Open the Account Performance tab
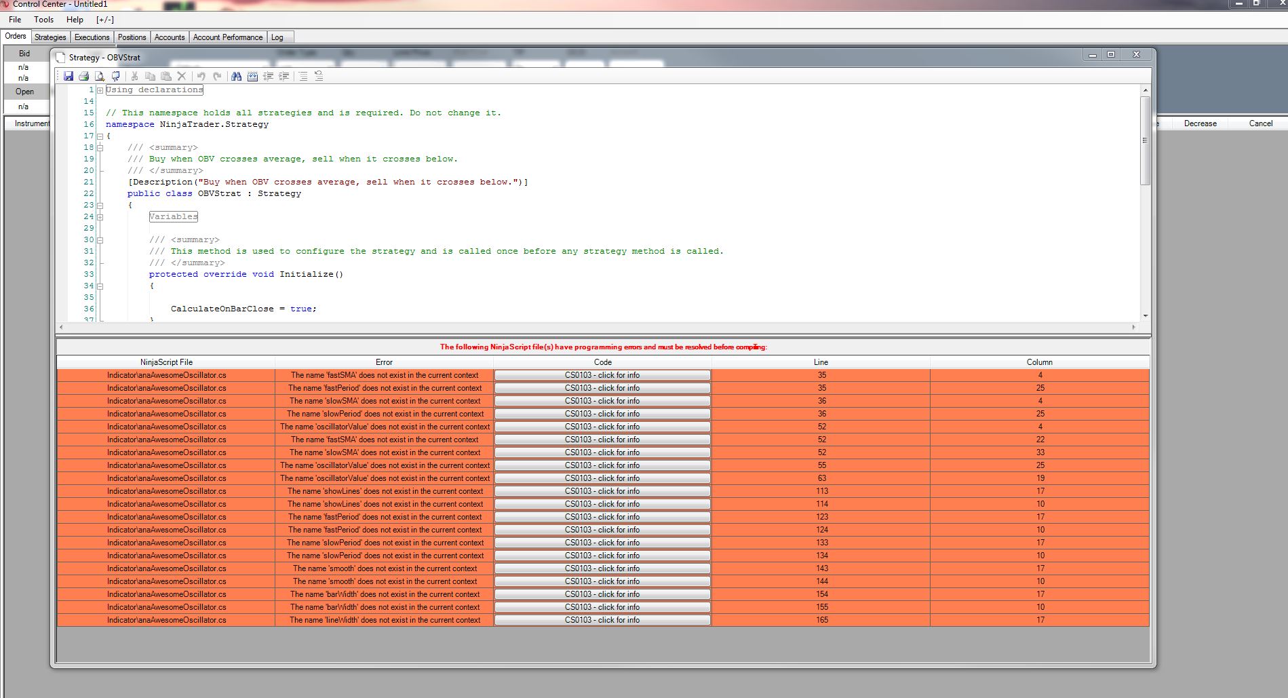This screenshot has height=698, width=1288. point(228,37)
